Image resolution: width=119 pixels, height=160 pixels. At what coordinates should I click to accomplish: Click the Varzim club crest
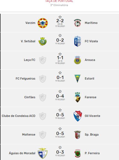pyautogui.click(x=43, y=23)
